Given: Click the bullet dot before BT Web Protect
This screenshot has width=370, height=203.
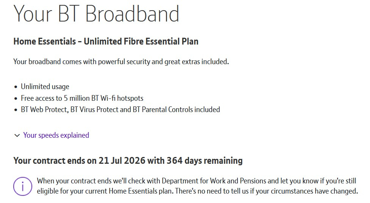Looking at the screenshot, I should tap(16, 110).
